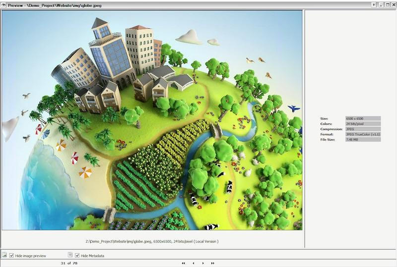
Task: Click the globe image preview
Action: [152, 120]
